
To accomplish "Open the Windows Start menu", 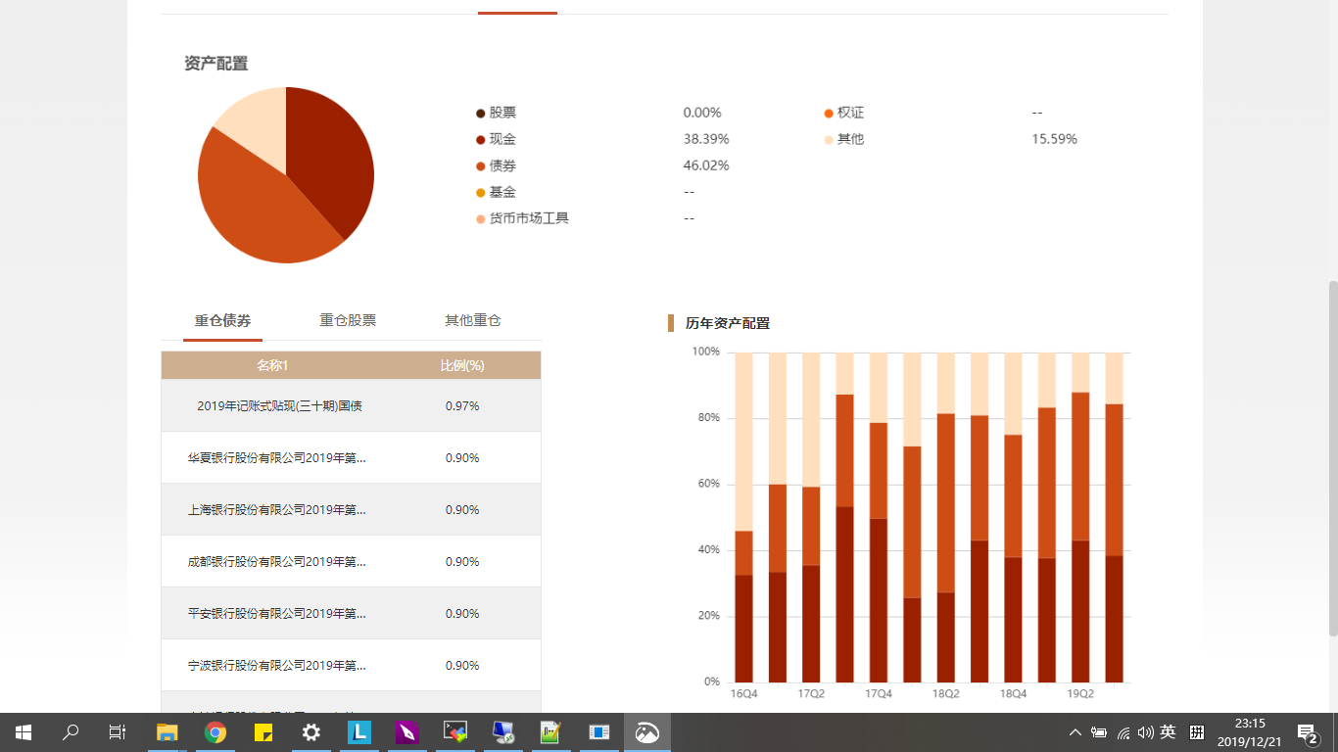I will point(24,732).
